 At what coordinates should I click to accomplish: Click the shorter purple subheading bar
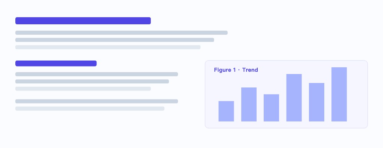click(x=56, y=64)
